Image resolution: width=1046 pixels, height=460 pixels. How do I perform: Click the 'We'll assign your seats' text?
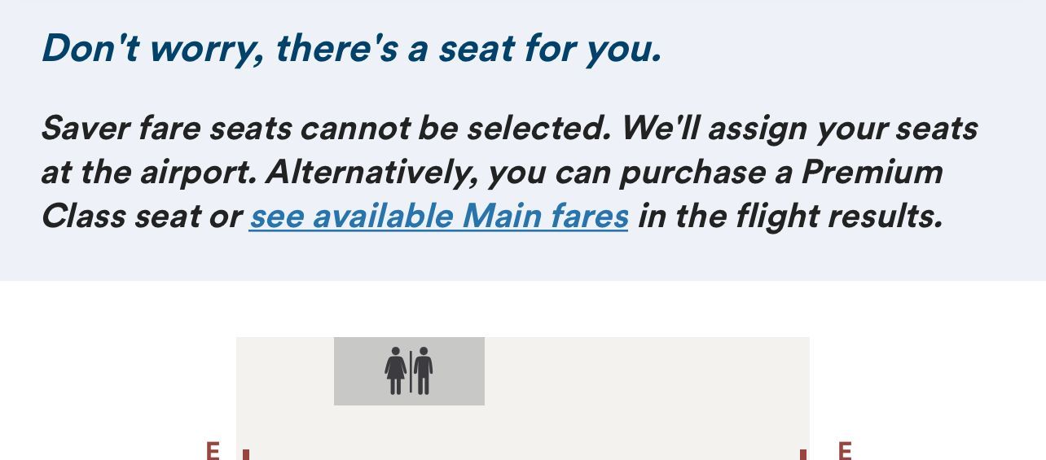click(799, 129)
